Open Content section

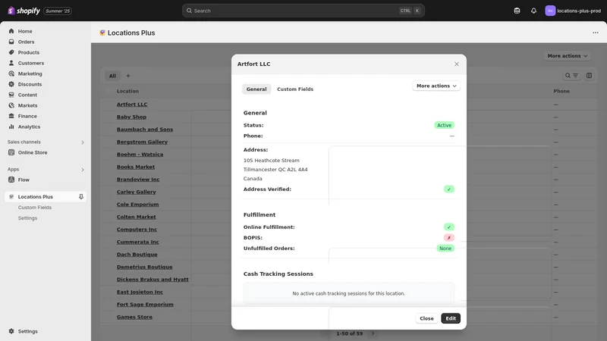coord(27,95)
